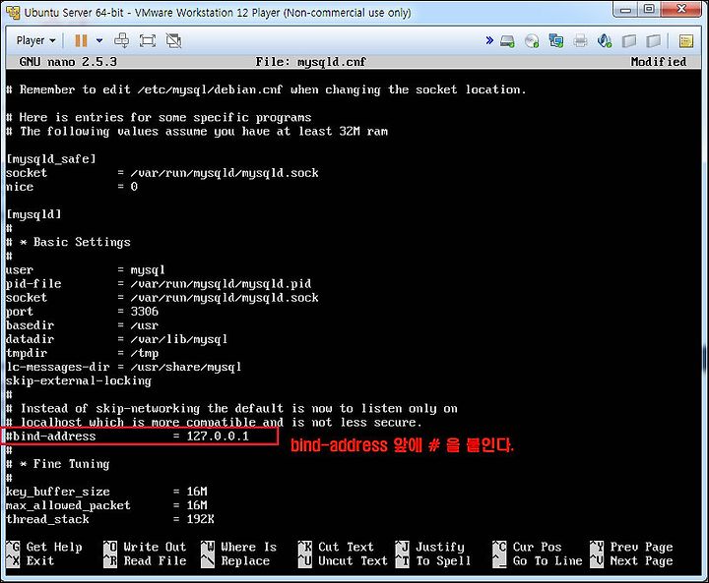Click the '[mysqld]' section header line

[33, 214]
